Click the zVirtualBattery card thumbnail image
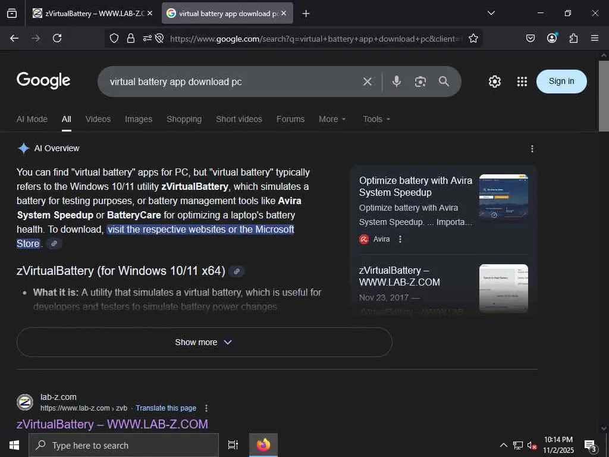This screenshot has height=457, width=609. click(x=503, y=289)
